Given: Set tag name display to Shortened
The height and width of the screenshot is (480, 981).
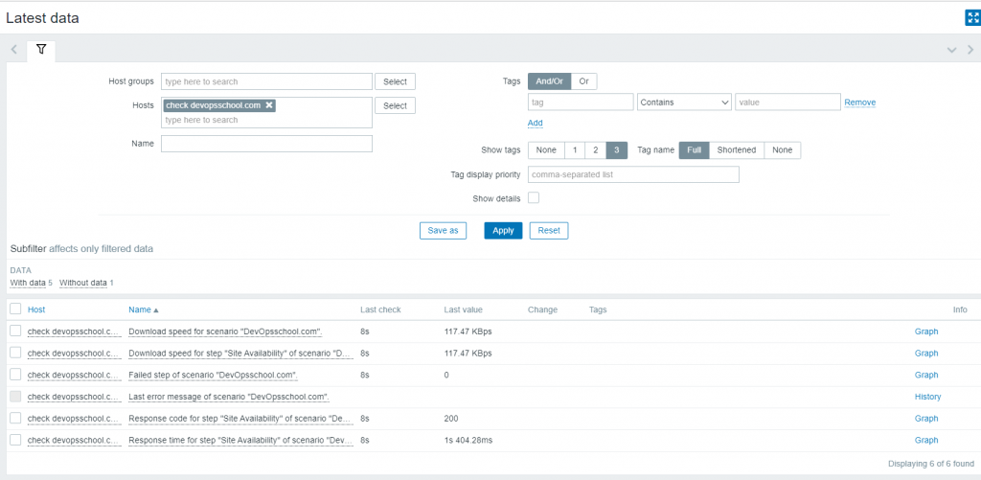Looking at the screenshot, I should click(x=738, y=150).
